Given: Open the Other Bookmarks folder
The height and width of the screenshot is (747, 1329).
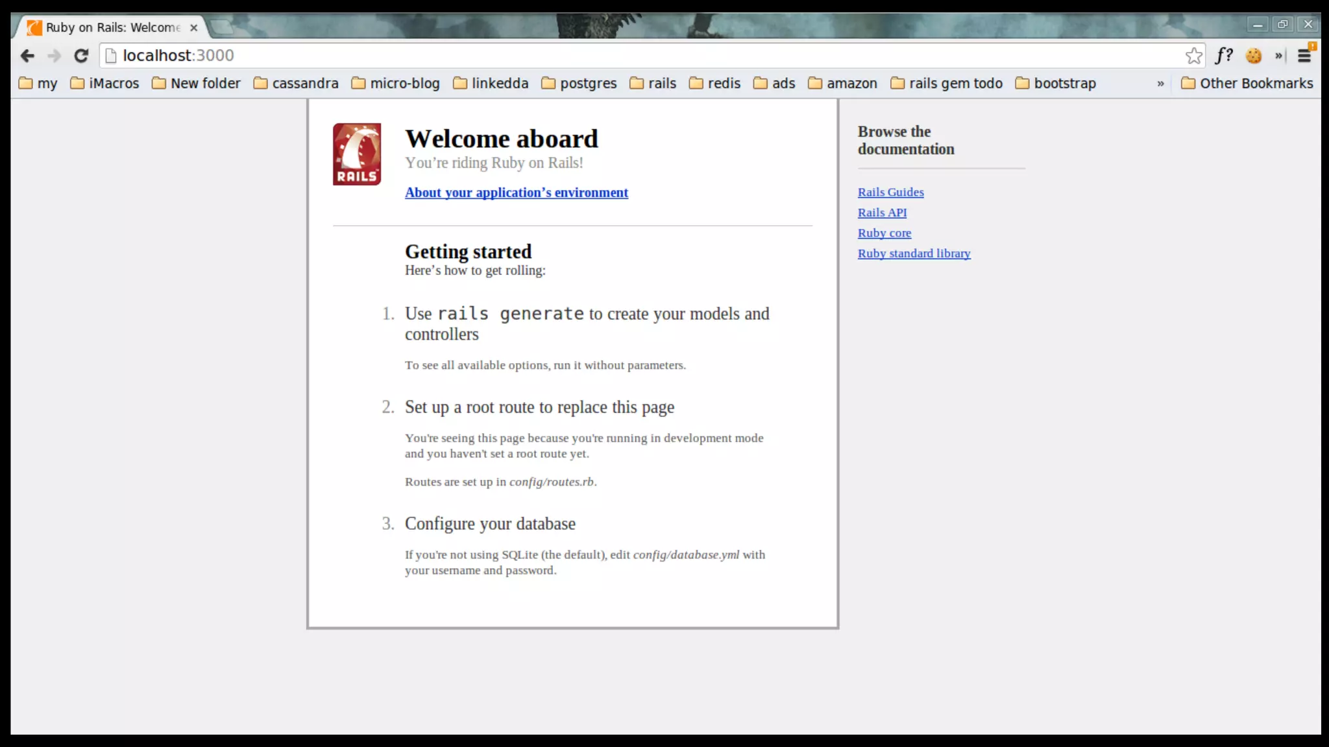Looking at the screenshot, I should 1247,84.
